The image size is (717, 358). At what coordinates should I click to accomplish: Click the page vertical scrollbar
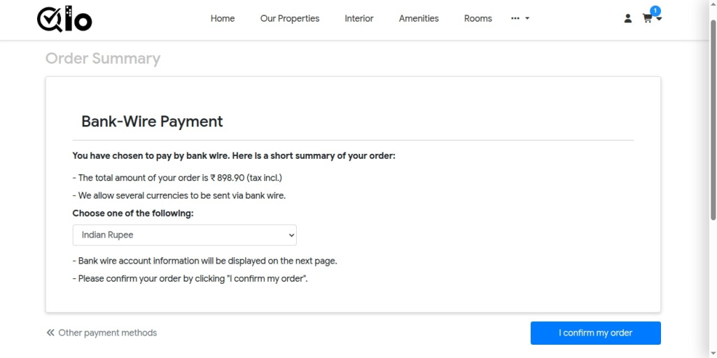coord(713,120)
